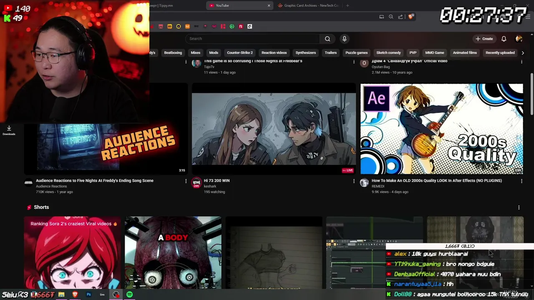The image size is (534, 300).
Task: Select the Trailers category chip
Action: point(330,52)
